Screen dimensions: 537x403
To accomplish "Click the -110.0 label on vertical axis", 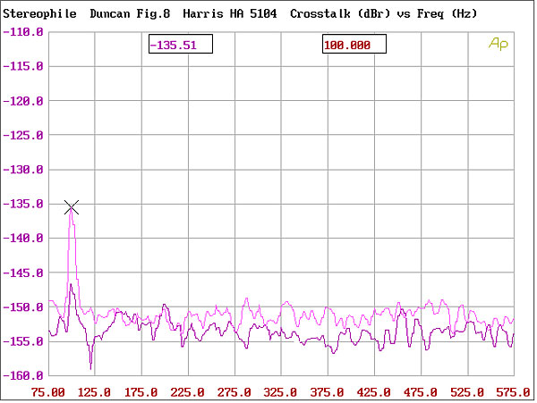I will (x=23, y=32).
